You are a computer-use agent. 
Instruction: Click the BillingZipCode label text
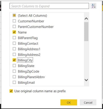(x=29, y=71)
